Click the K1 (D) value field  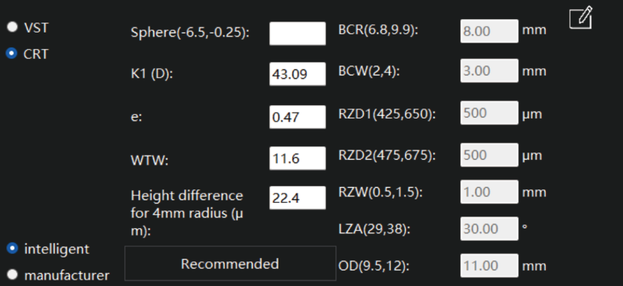298,74
